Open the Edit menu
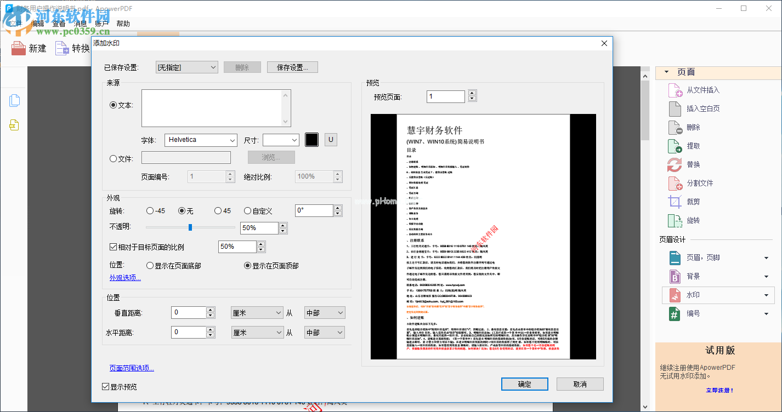 tap(38, 24)
